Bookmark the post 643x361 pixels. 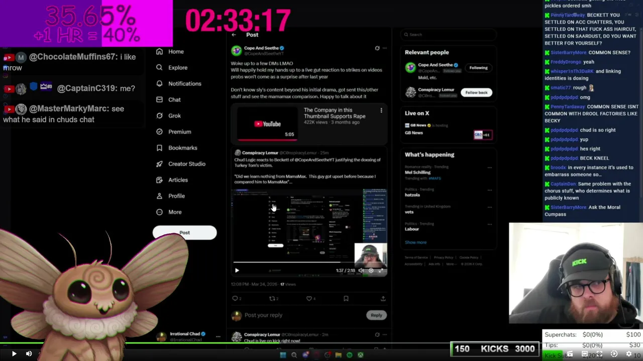(346, 298)
